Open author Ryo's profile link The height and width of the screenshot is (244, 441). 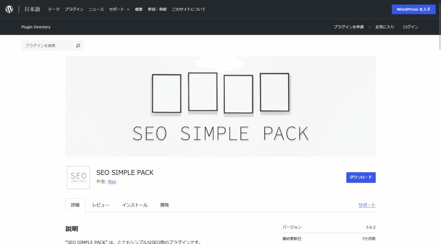(x=112, y=182)
